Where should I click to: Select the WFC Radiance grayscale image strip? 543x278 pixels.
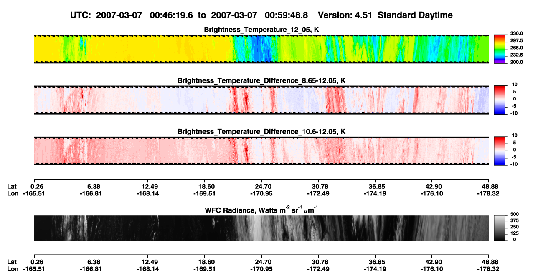[261, 228]
